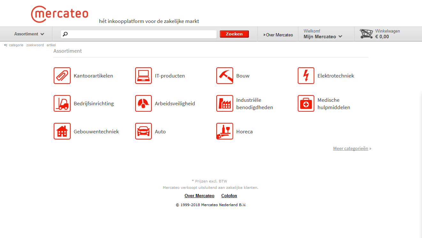The height and width of the screenshot is (238, 422).
Task: Open the Arbeidsveiligheid helmet icon
Action: 143,103
